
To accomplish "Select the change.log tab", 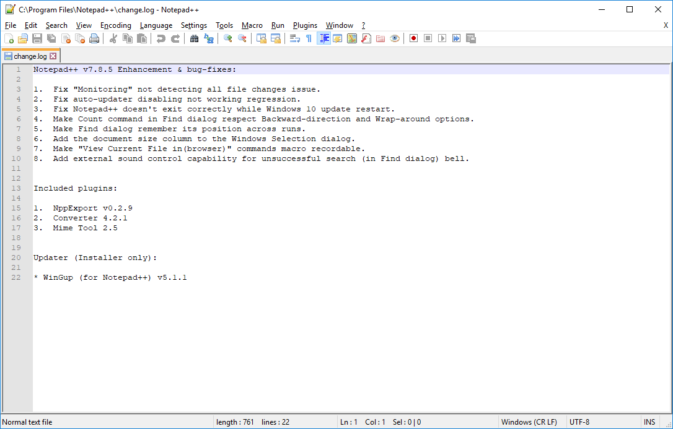I will (28, 55).
